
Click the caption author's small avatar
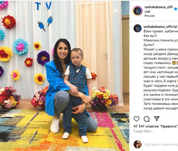137,28
